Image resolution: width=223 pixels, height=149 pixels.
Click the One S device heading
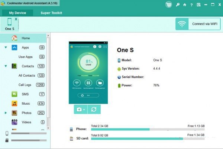click(125, 50)
